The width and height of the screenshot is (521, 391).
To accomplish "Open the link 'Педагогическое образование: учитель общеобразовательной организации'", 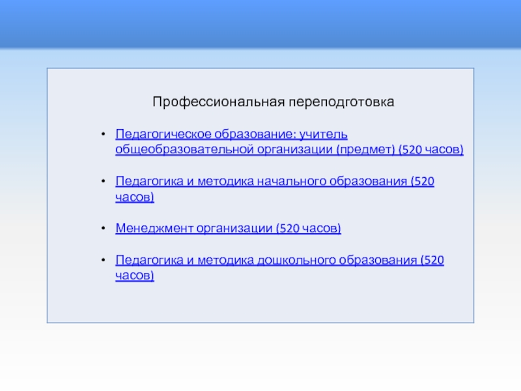I will 289,142.
